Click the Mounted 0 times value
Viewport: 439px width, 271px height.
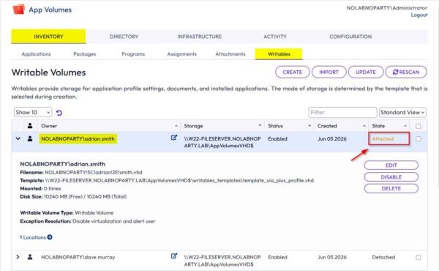coord(53,189)
